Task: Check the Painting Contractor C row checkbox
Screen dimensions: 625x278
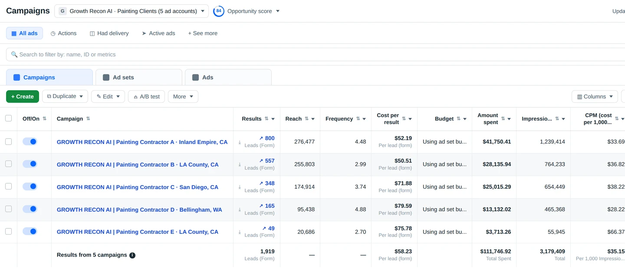Action: pyautogui.click(x=8, y=186)
